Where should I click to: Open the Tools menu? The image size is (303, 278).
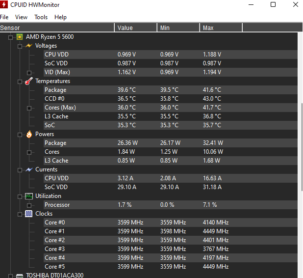(x=41, y=17)
